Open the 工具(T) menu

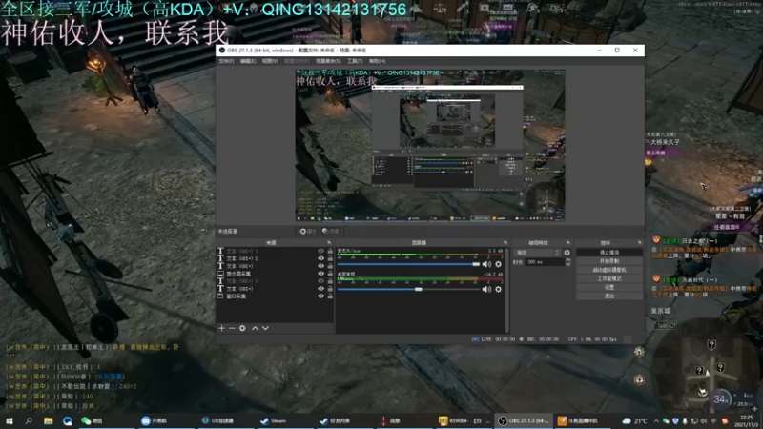point(355,61)
